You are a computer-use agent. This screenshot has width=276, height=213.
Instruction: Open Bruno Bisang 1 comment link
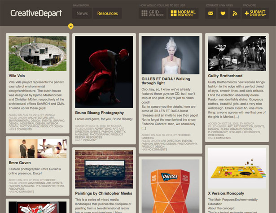click(x=89, y=140)
